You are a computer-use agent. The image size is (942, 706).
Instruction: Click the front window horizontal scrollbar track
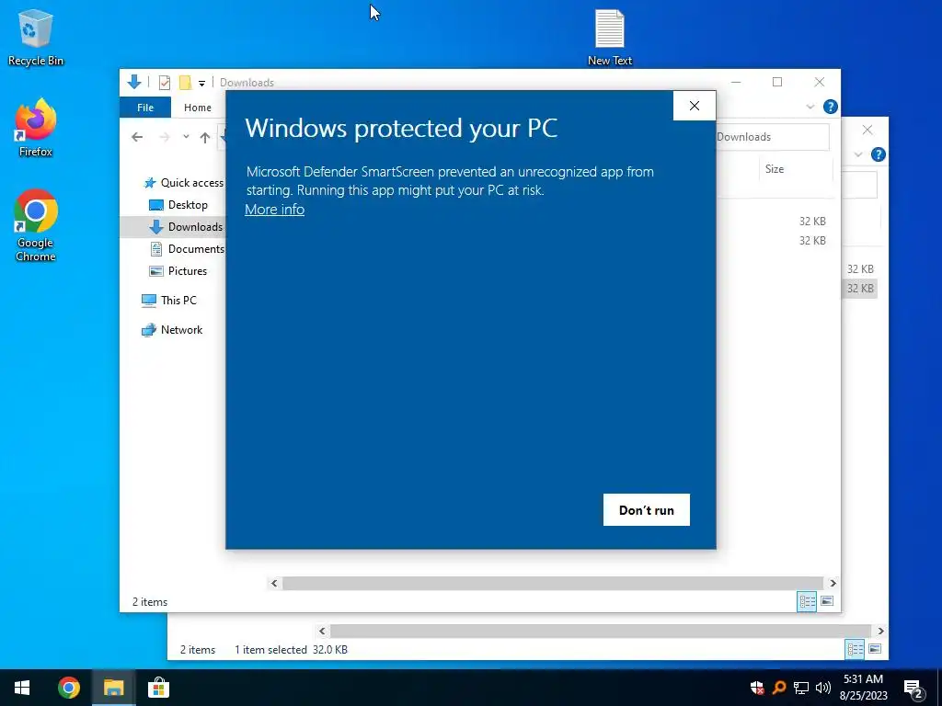(x=553, y=583)
